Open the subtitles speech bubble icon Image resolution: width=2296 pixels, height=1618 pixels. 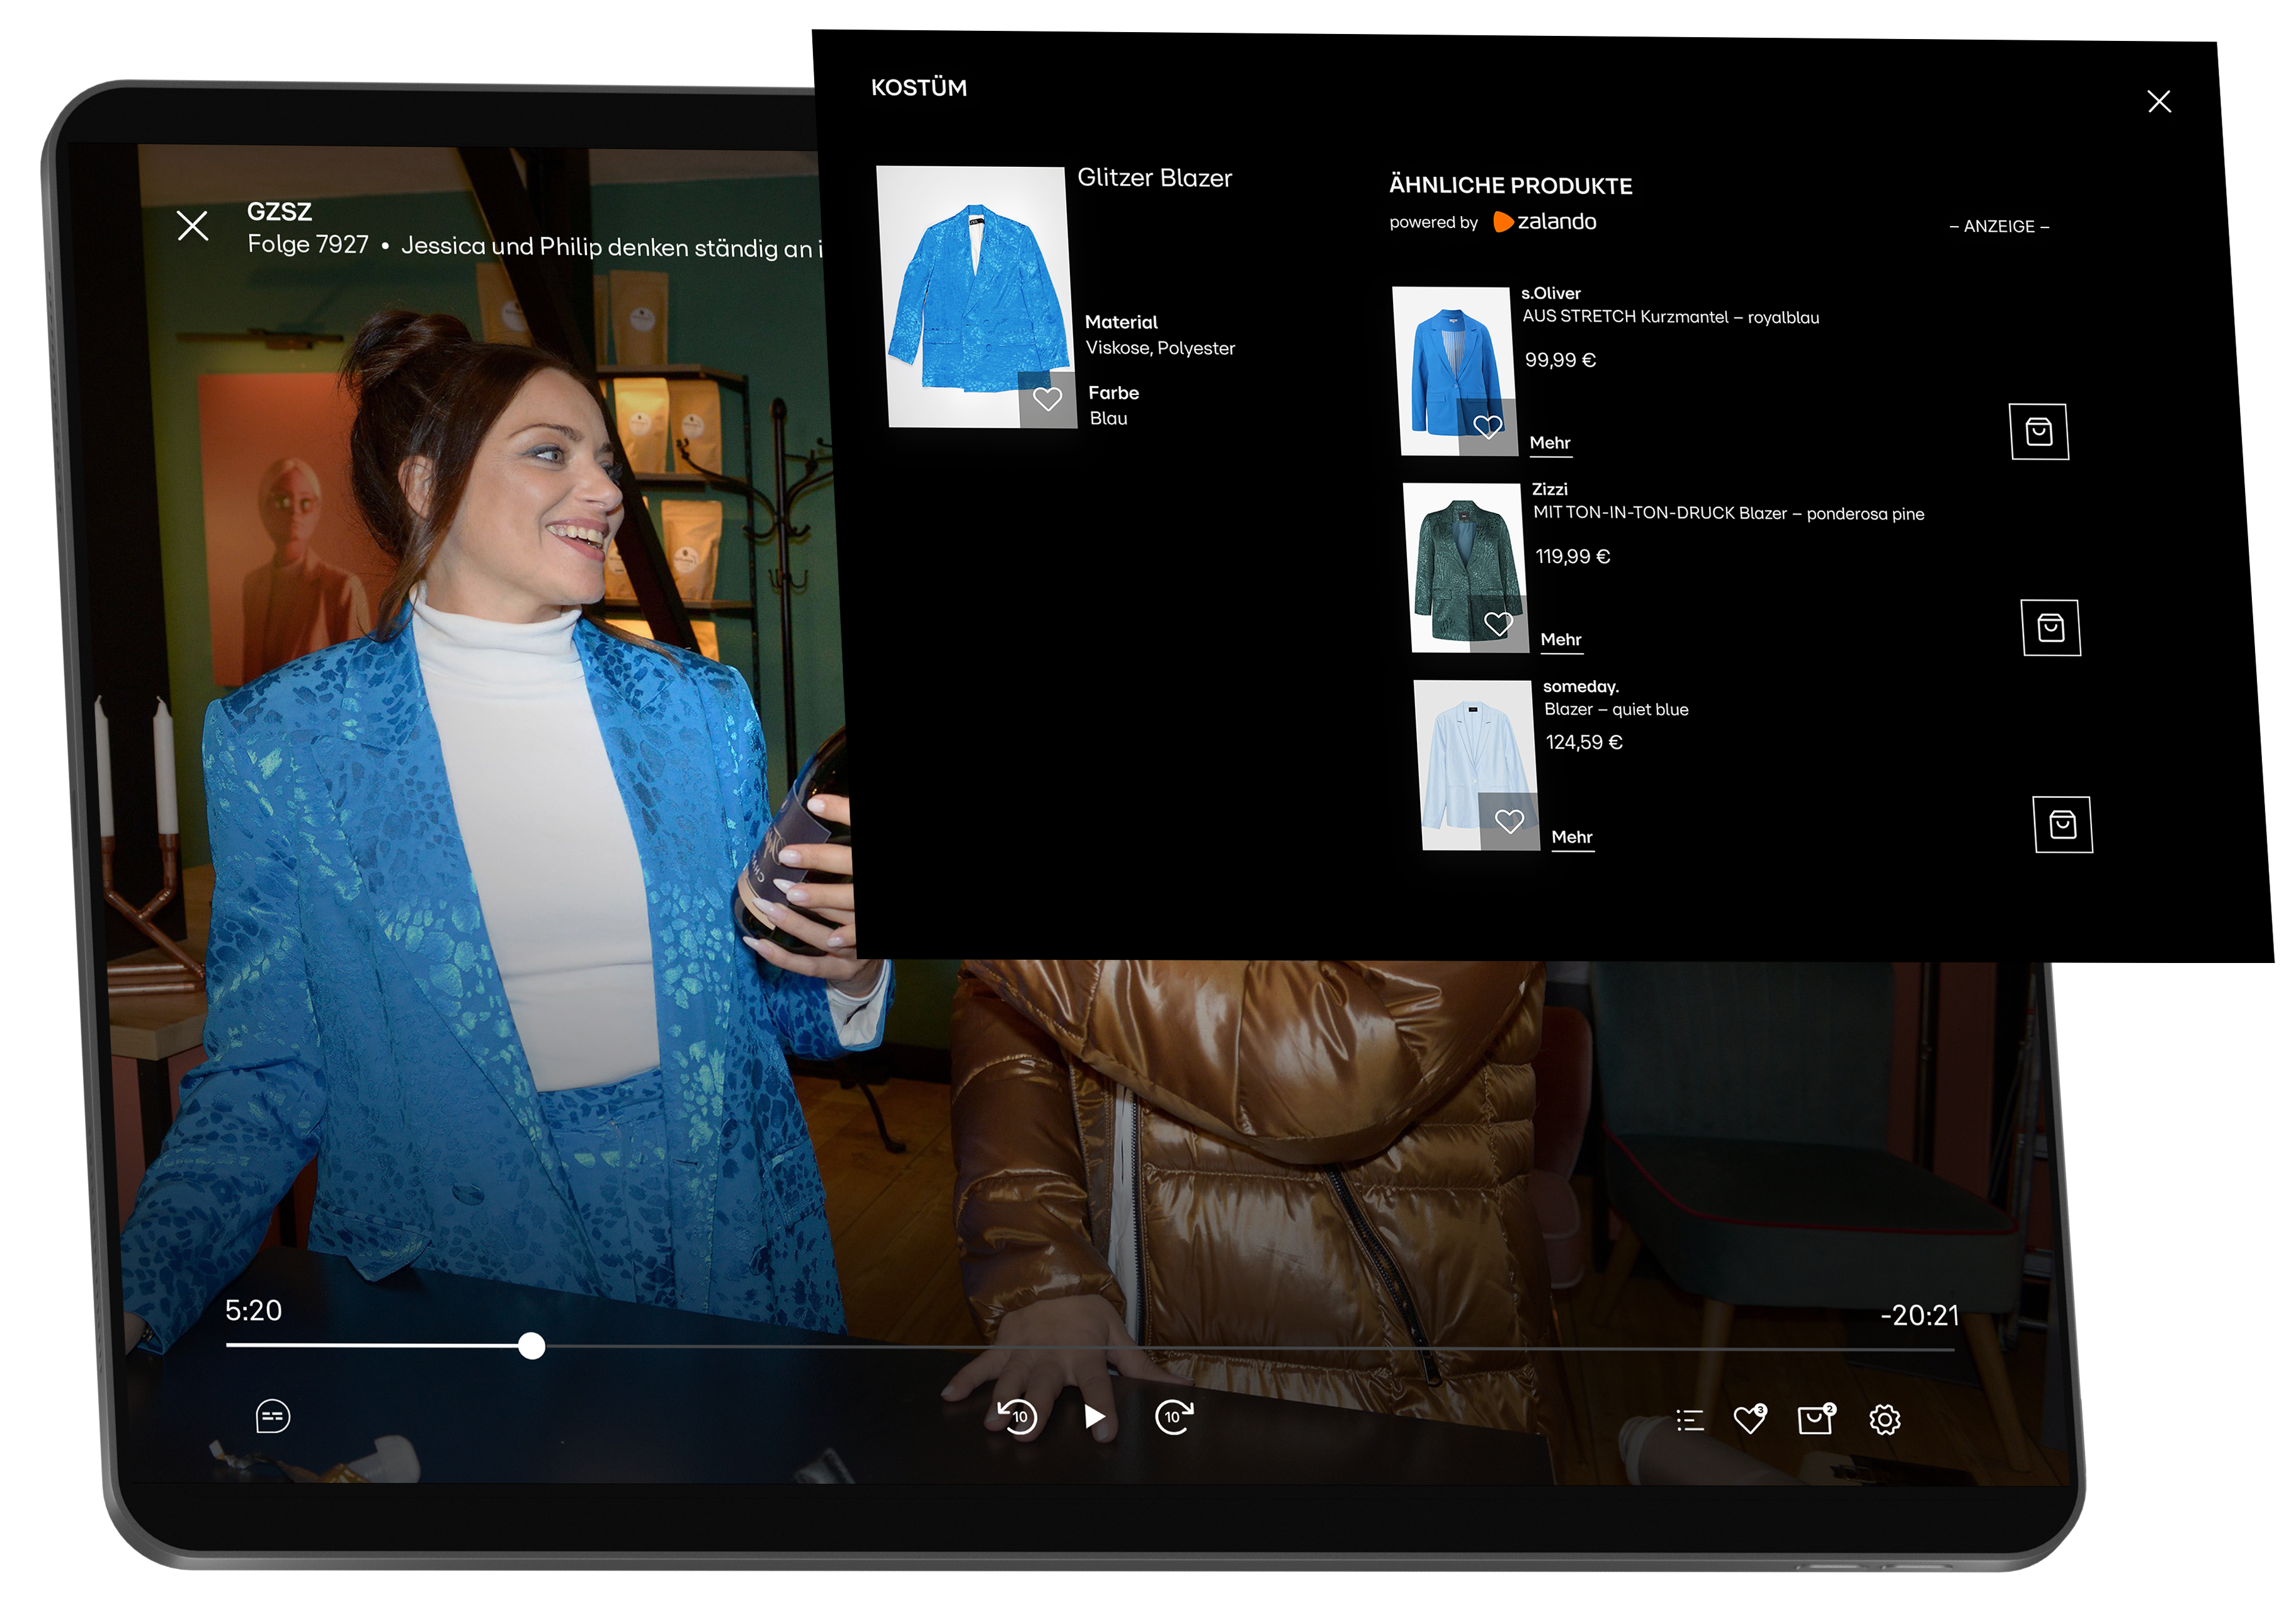tap(272, 1416)
